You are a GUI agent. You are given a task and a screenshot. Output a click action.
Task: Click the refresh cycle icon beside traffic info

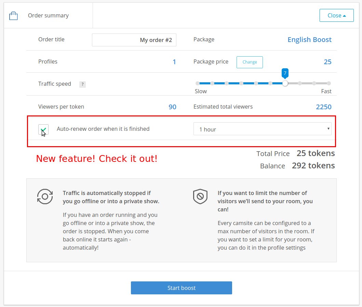click(x=45, y=196)
